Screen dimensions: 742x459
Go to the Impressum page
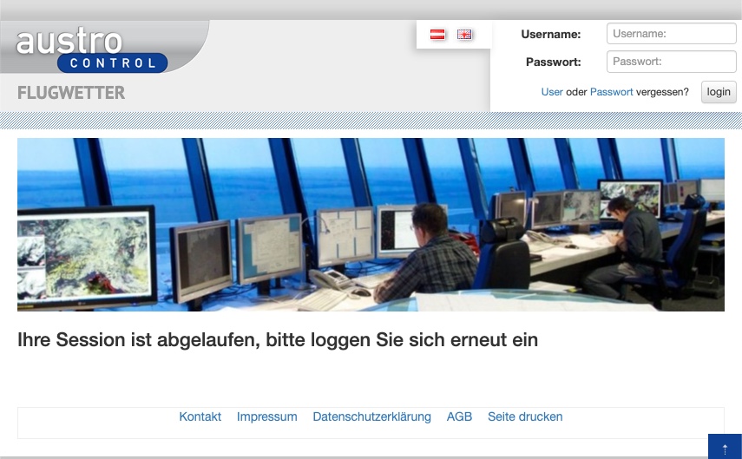(266, 417)
